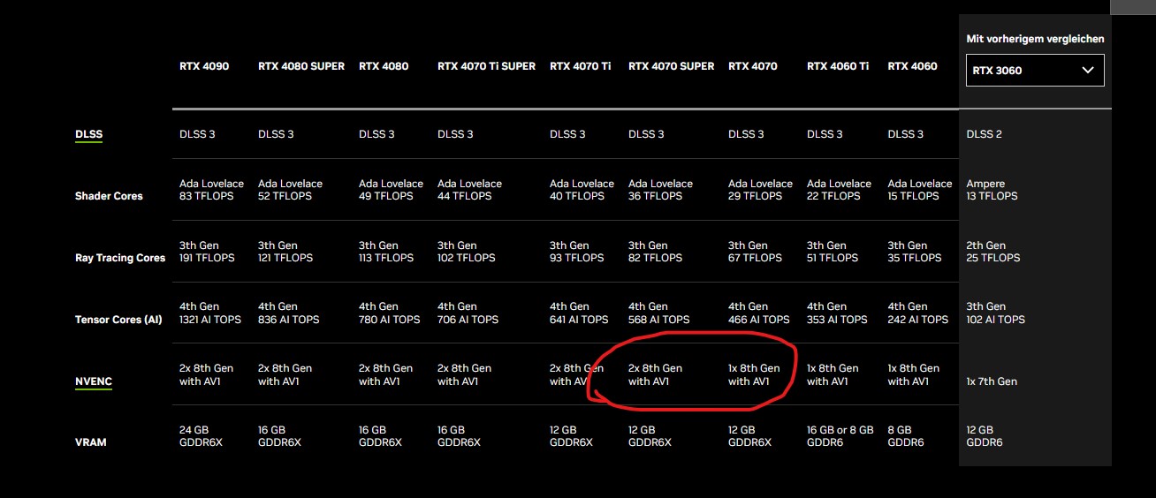Click the '466 AI TOPS' cell

pos(759,313)
